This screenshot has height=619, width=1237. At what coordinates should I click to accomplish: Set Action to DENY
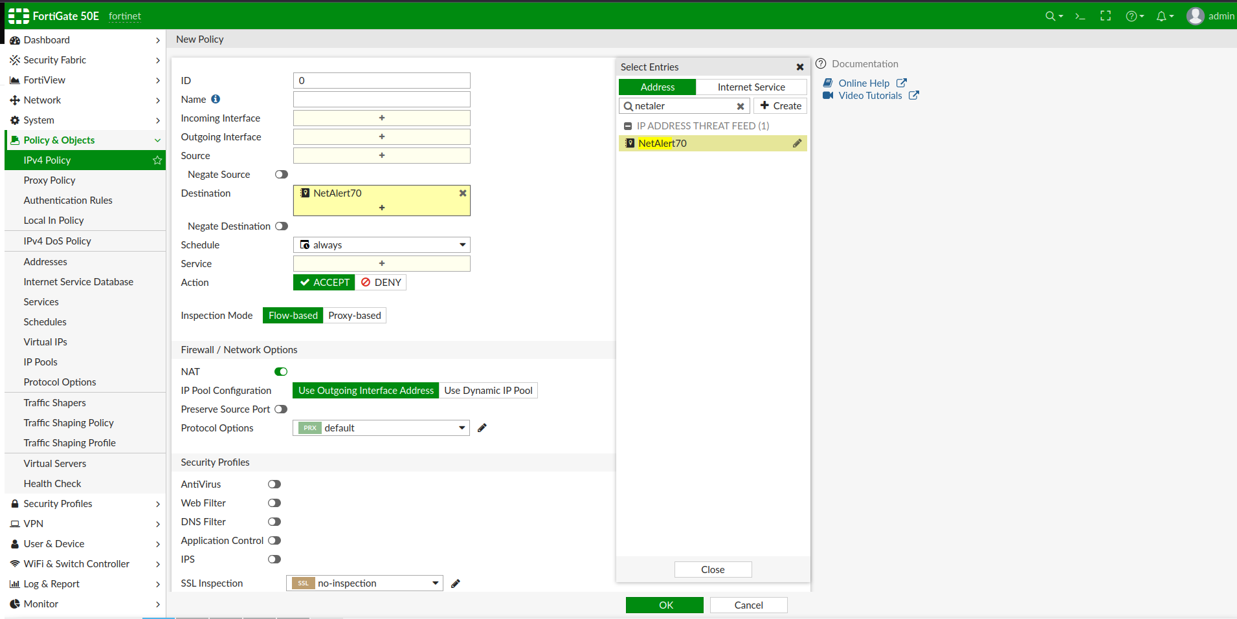click(x=381, y=283)
